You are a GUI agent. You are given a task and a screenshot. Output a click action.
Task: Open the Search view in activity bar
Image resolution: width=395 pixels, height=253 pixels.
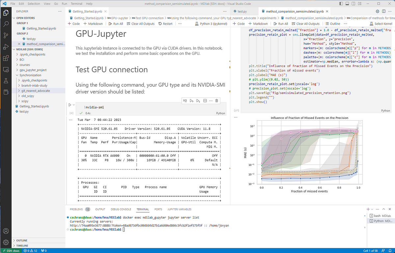click(x=6, y=24)
